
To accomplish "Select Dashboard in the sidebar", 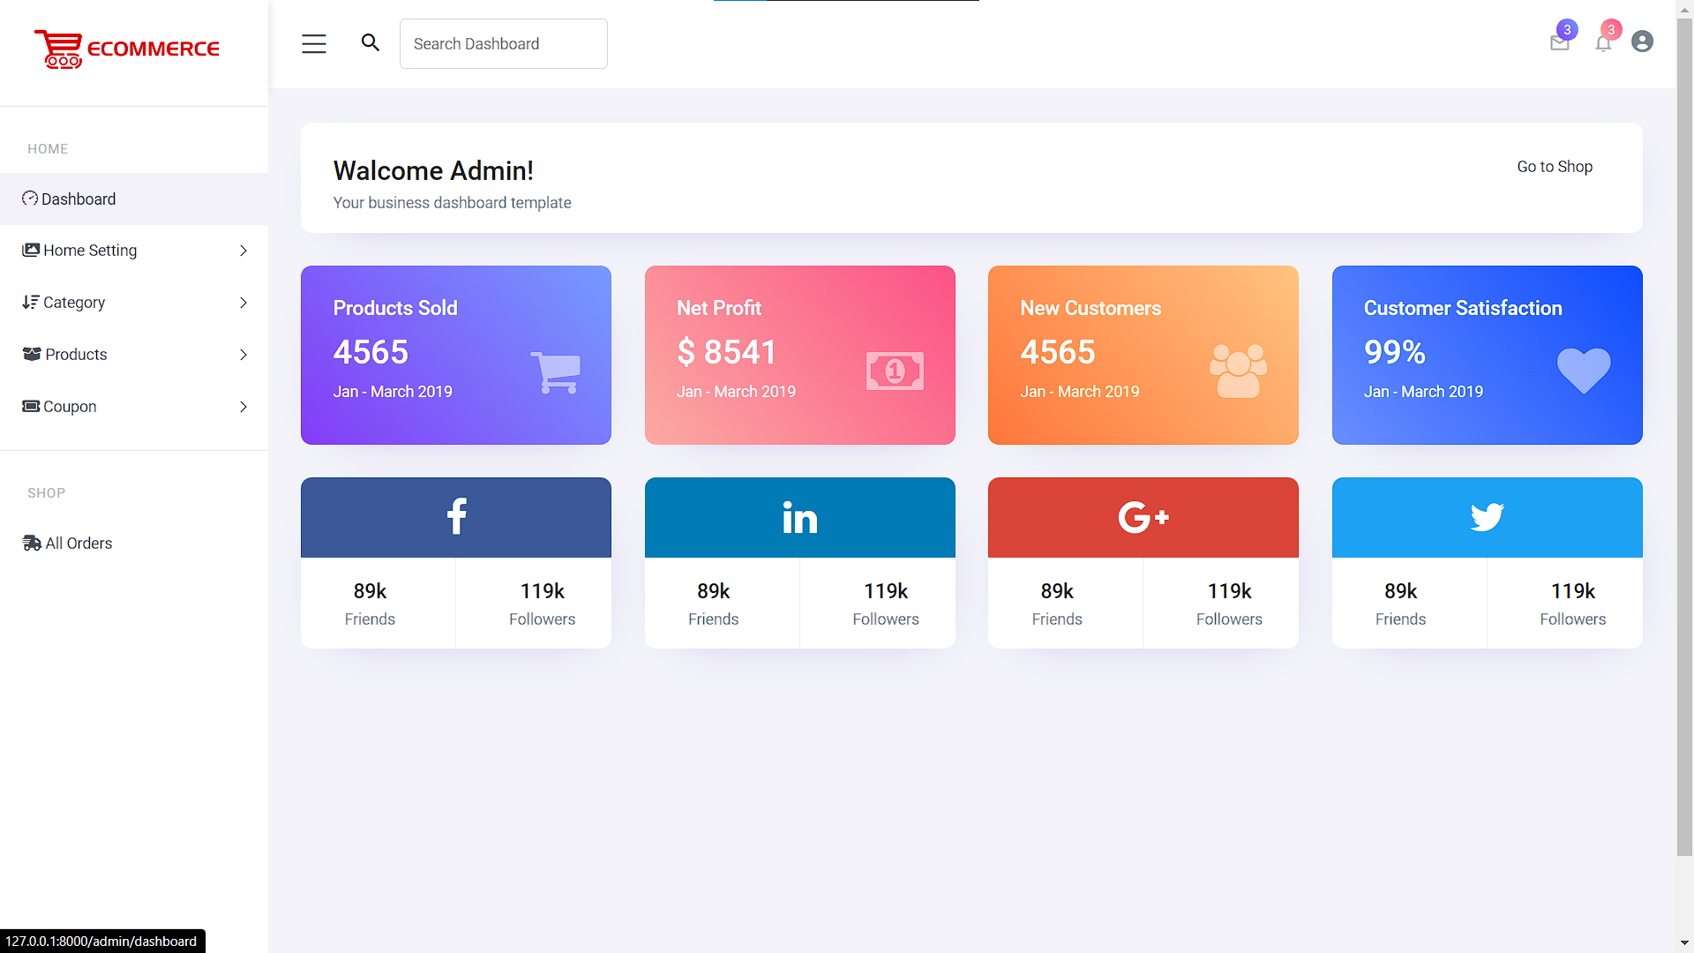I will [78, 199].
